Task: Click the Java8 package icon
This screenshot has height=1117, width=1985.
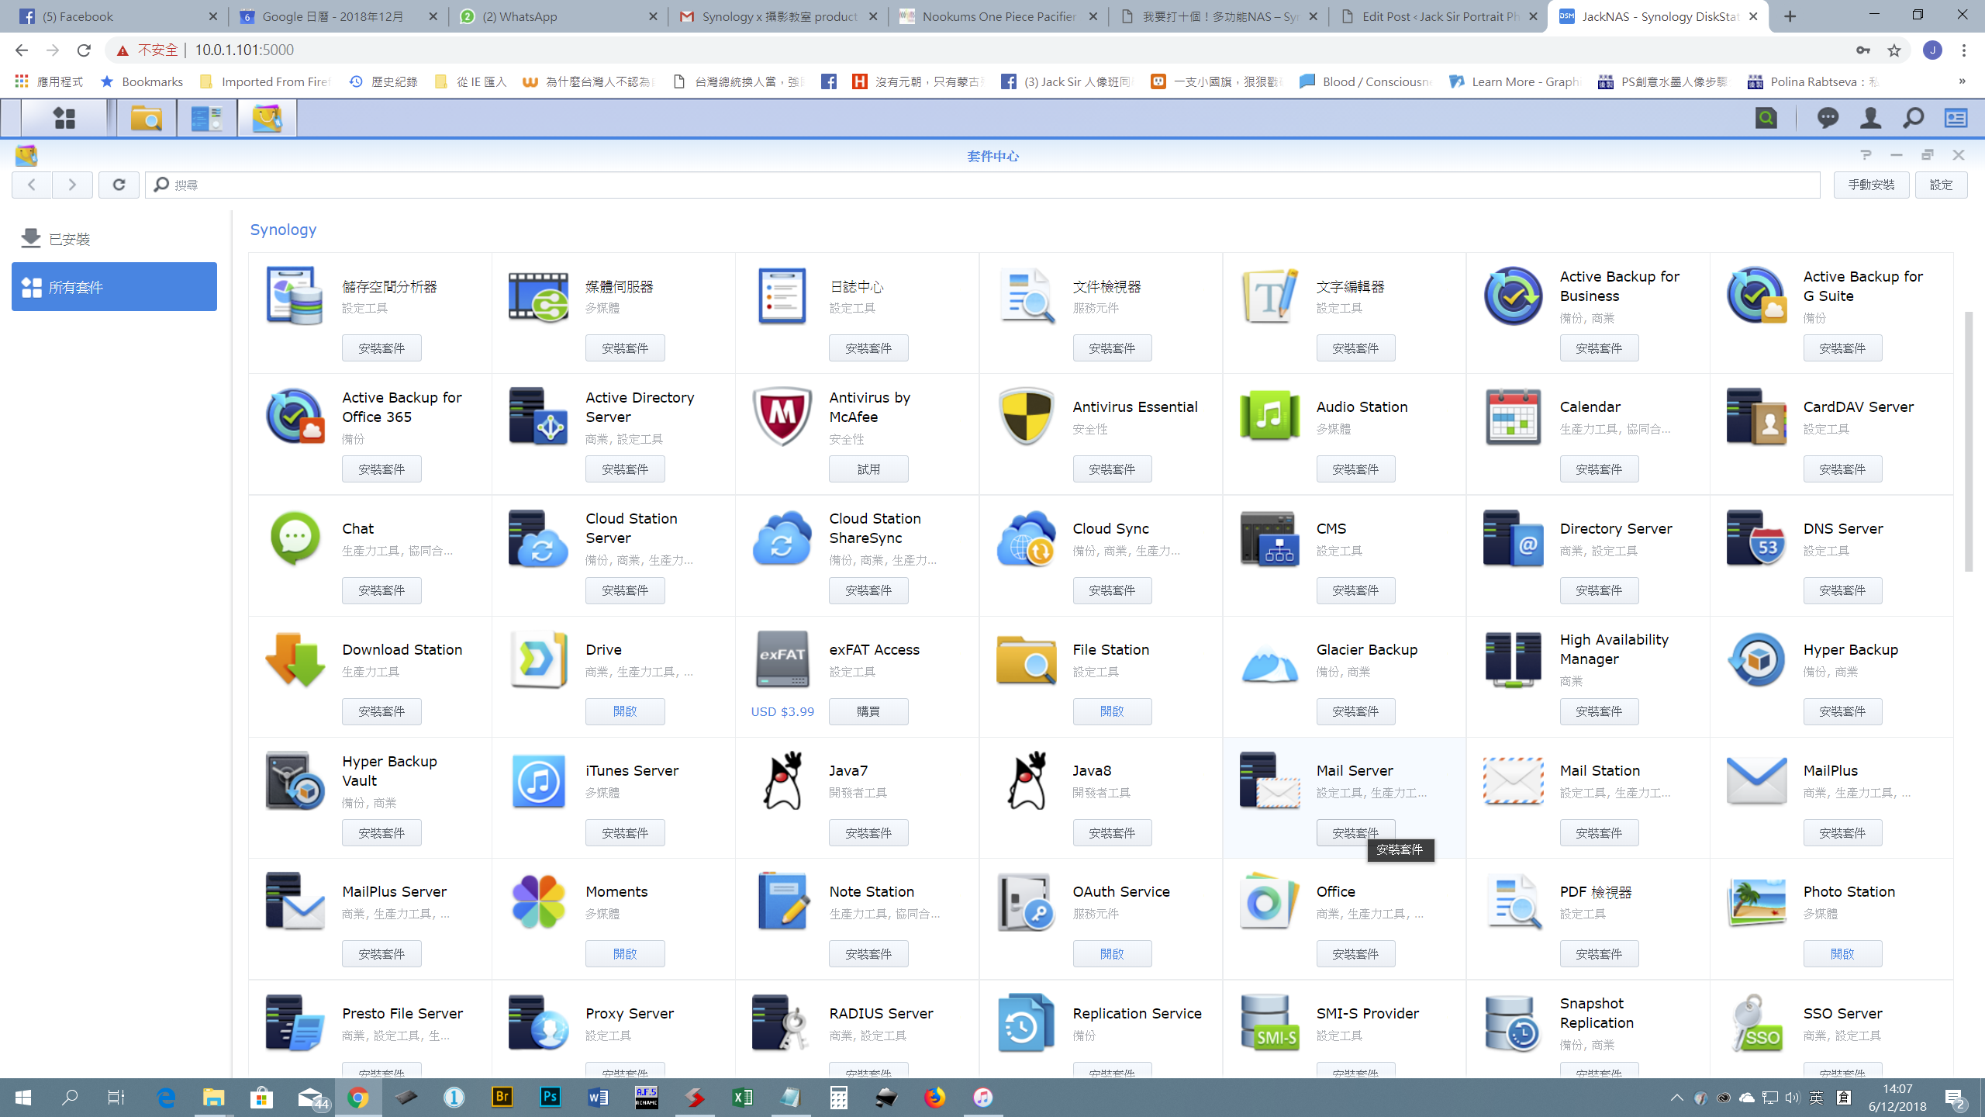Action: point(1026,780)
